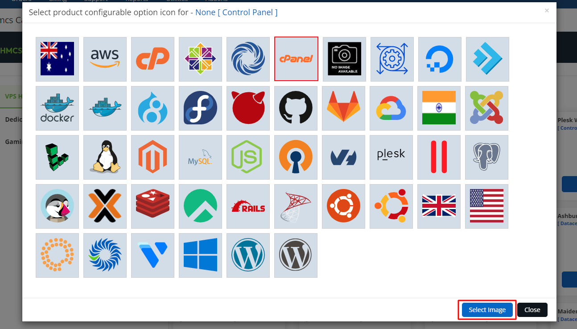Pick the DigitalOcean logo icon
The width and height of the screenshot is (577, 329).
439,59
